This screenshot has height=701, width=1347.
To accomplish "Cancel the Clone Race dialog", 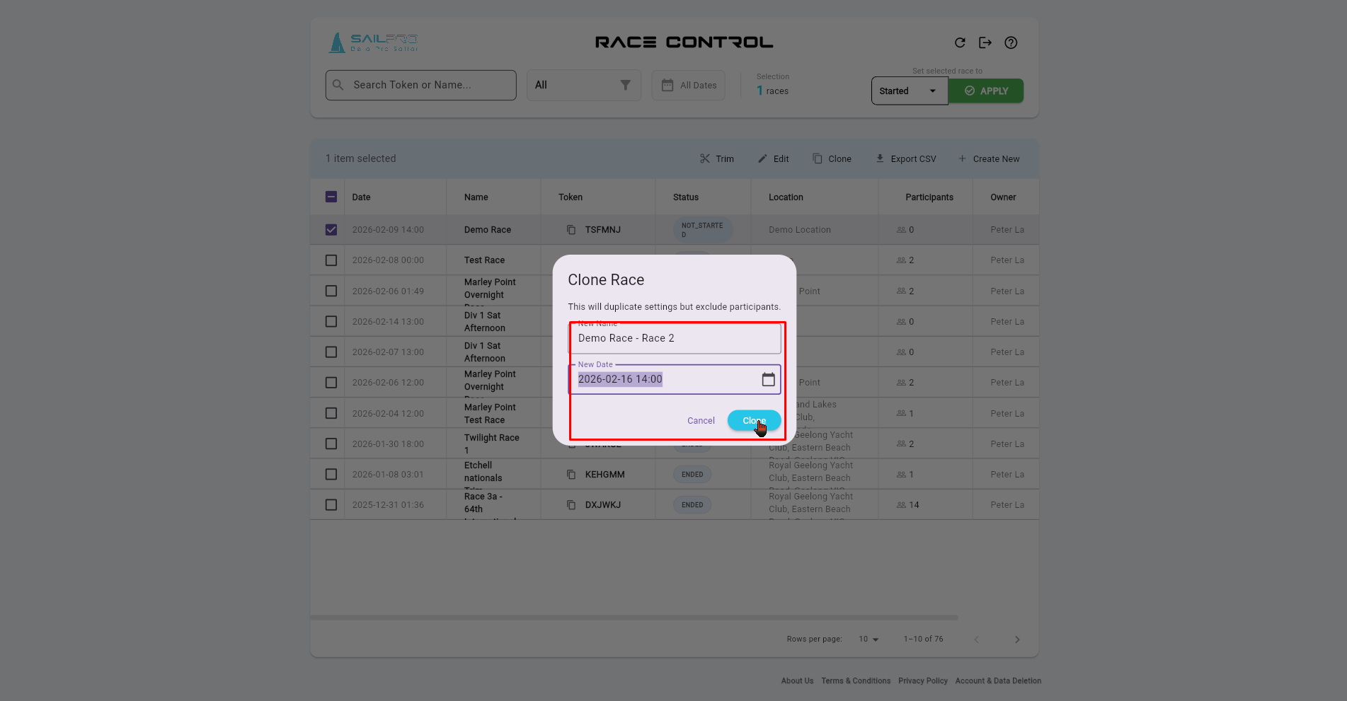I will coord(701,421).
